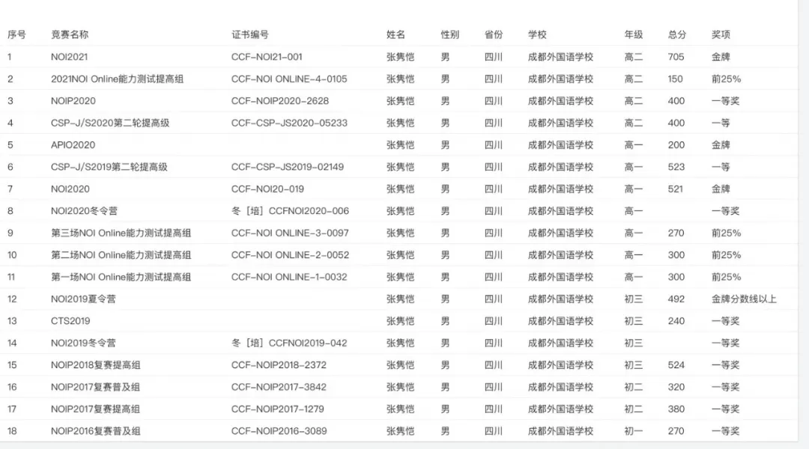Click 第一场NOI Online能力测试提高组 cell

tap(121, 277)
